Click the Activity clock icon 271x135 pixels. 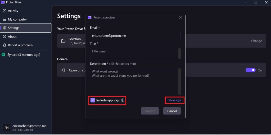coord(4,11)
